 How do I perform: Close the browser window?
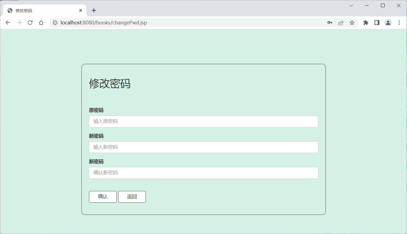399,6
